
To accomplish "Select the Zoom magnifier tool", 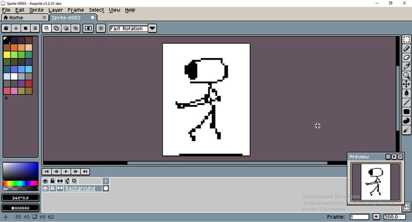I will point(406,75).
